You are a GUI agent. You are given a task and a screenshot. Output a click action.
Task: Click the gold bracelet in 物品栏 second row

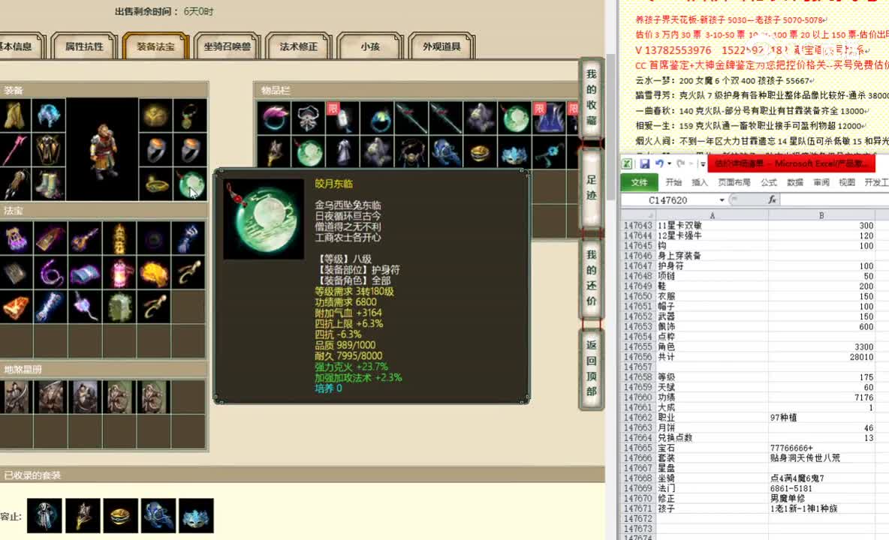coord(481,153)
